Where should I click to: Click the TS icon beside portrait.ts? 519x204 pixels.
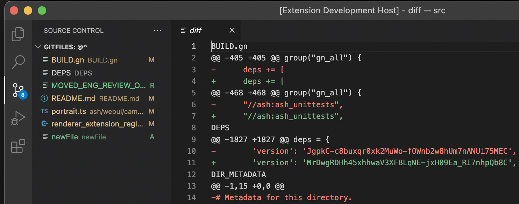[44, 111]
